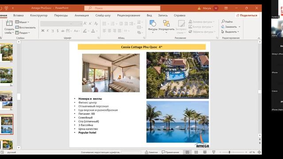Click the decrease font size icon
Screen dimensions: 283x159
pos(90,23)
